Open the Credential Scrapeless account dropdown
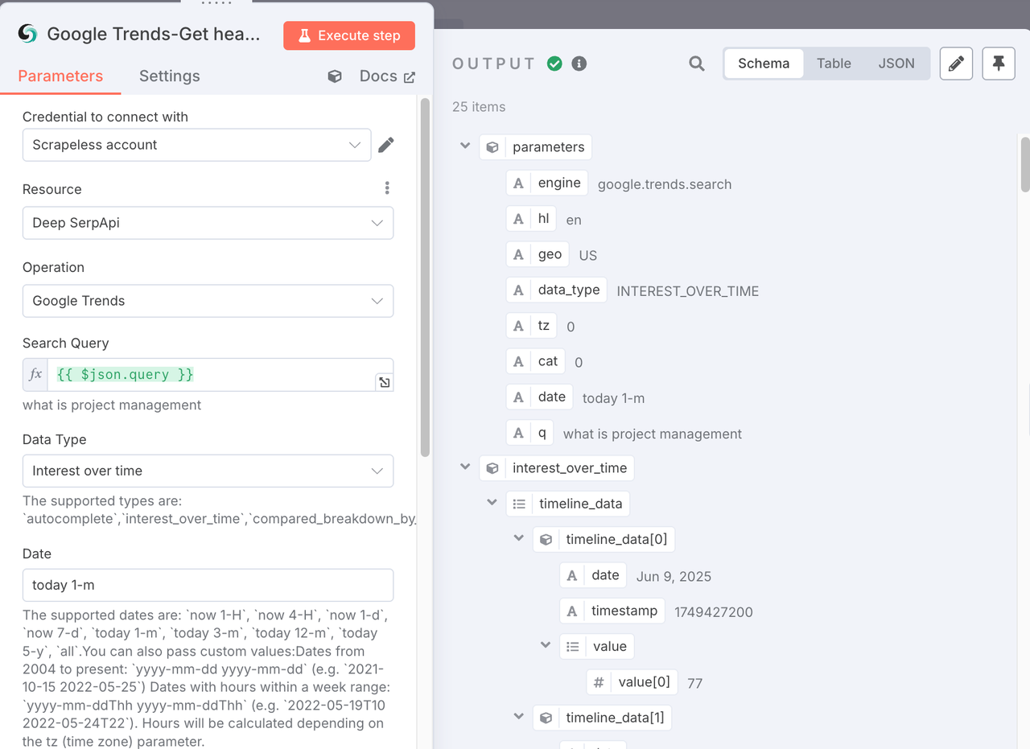Screen dimensions: 1030x749 pos(197,145)
